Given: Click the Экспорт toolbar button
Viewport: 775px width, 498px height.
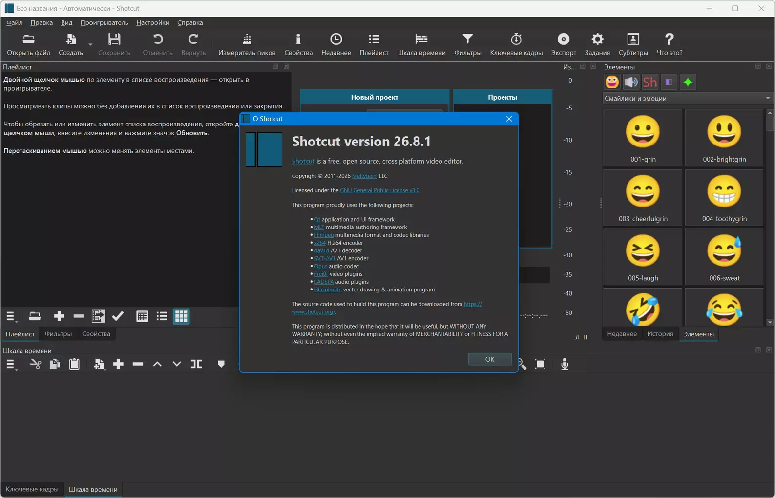Looking at the screenshot, I should click(564, 44).
